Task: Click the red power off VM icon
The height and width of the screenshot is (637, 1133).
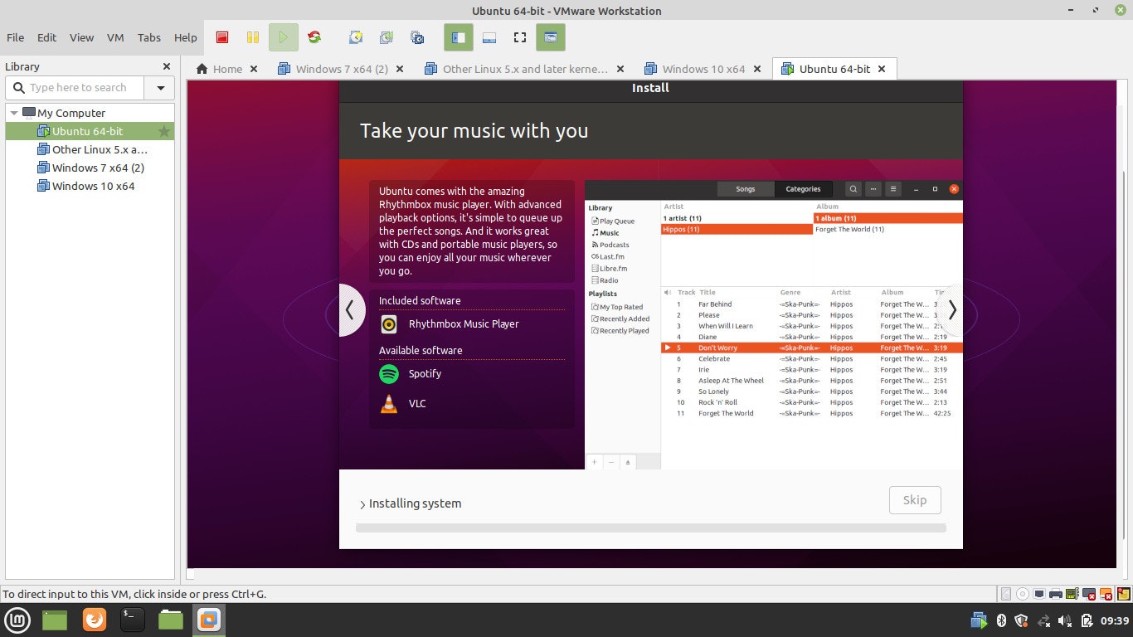Action: tap(222, 37)
